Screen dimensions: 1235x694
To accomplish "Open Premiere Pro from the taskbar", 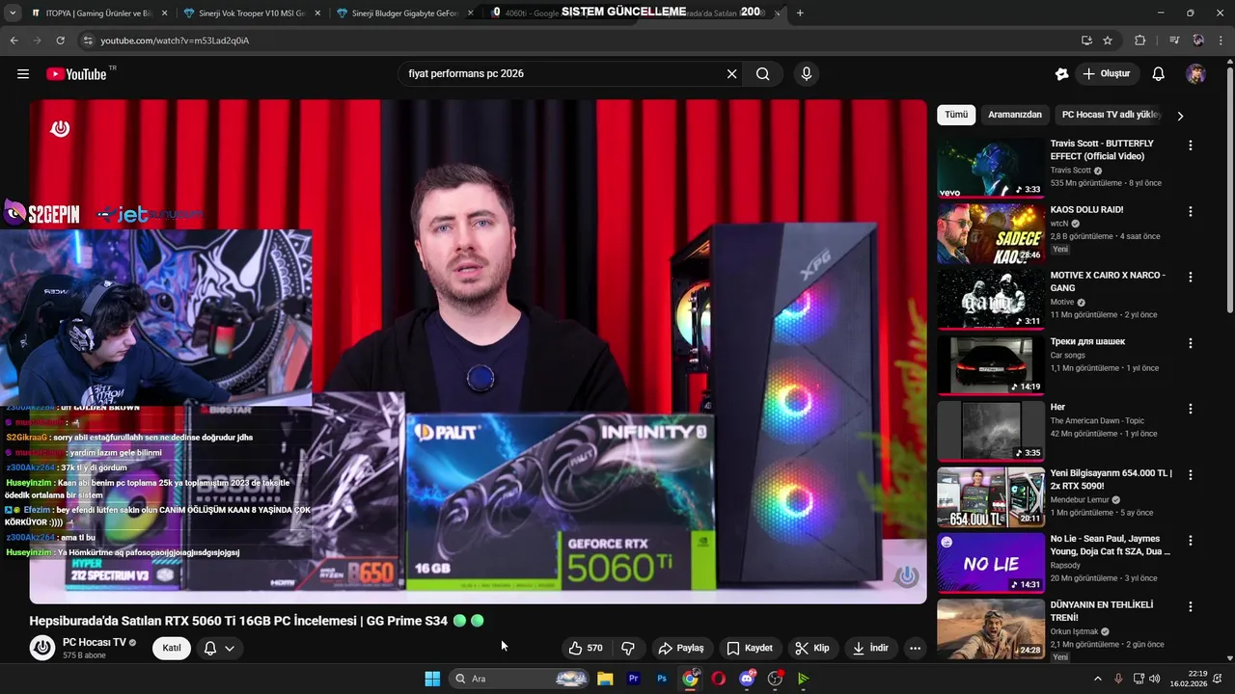I will [x=634, y=679].
